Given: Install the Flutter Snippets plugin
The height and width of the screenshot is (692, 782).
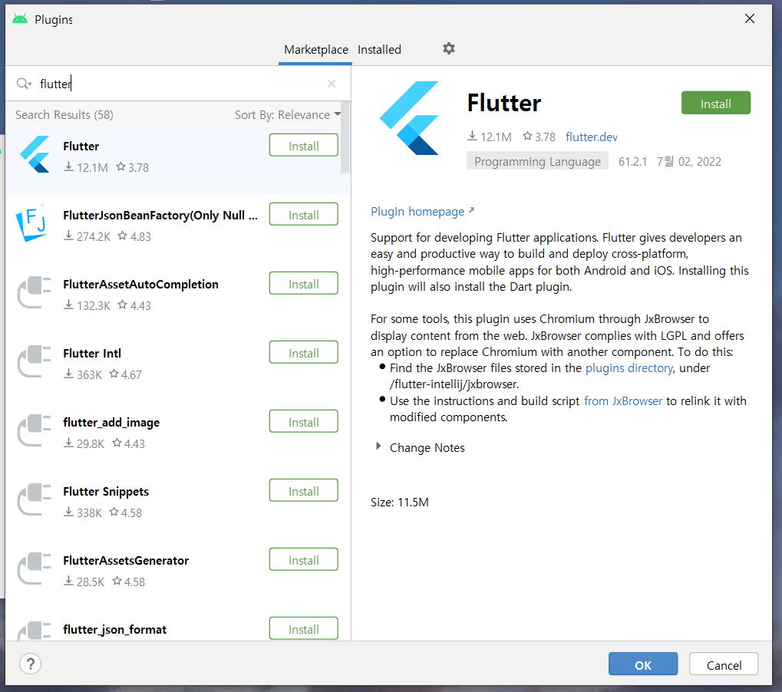Looking at the screenshot, I should click(x=304, y=491).
